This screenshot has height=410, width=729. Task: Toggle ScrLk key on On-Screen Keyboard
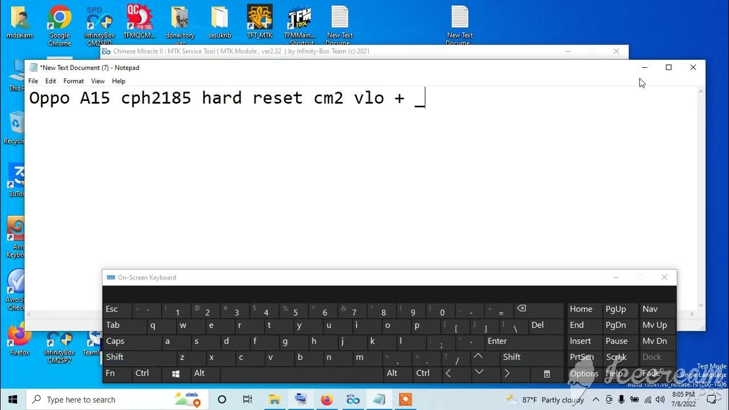tap(620, 358)
